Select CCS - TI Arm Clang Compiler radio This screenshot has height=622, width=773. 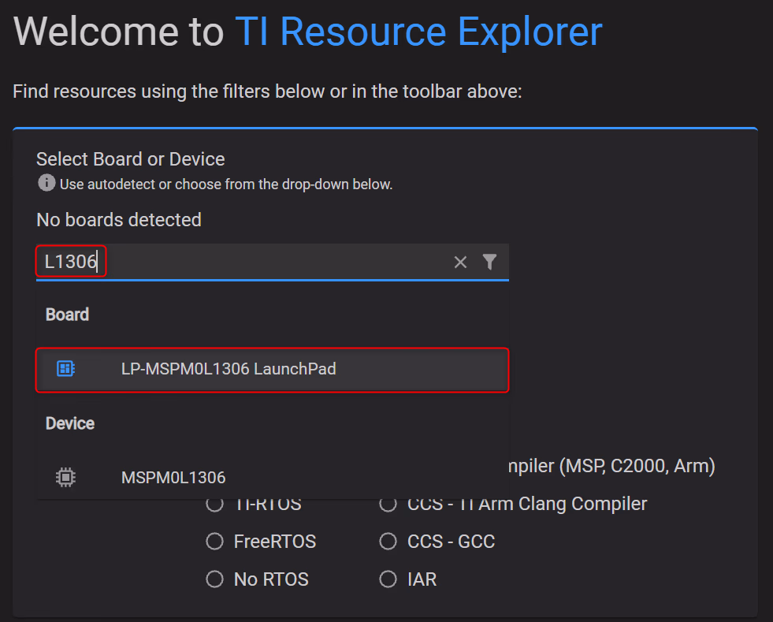(388, 505)
